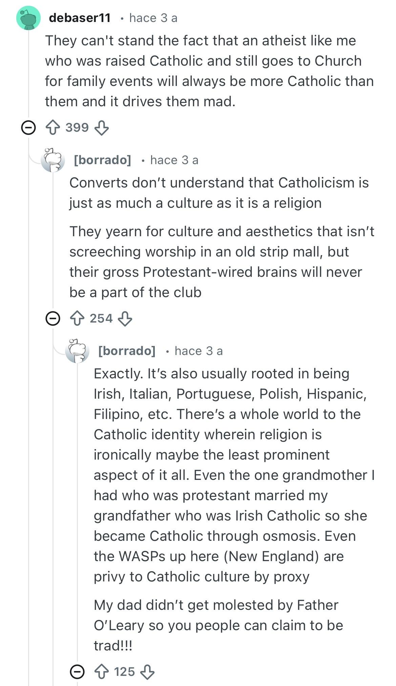Upvote the comment with 125 votes

coord(101,671)
